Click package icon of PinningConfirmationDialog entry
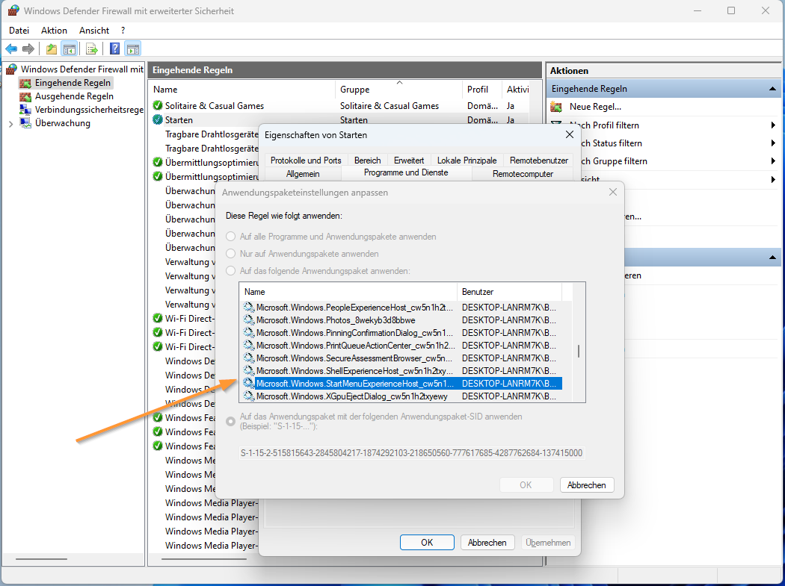Screen dimensions: 785x586 coord(249,332)
